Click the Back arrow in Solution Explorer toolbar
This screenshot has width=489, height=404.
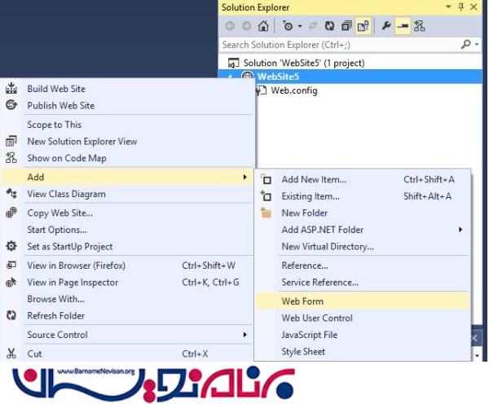point(230,26)
